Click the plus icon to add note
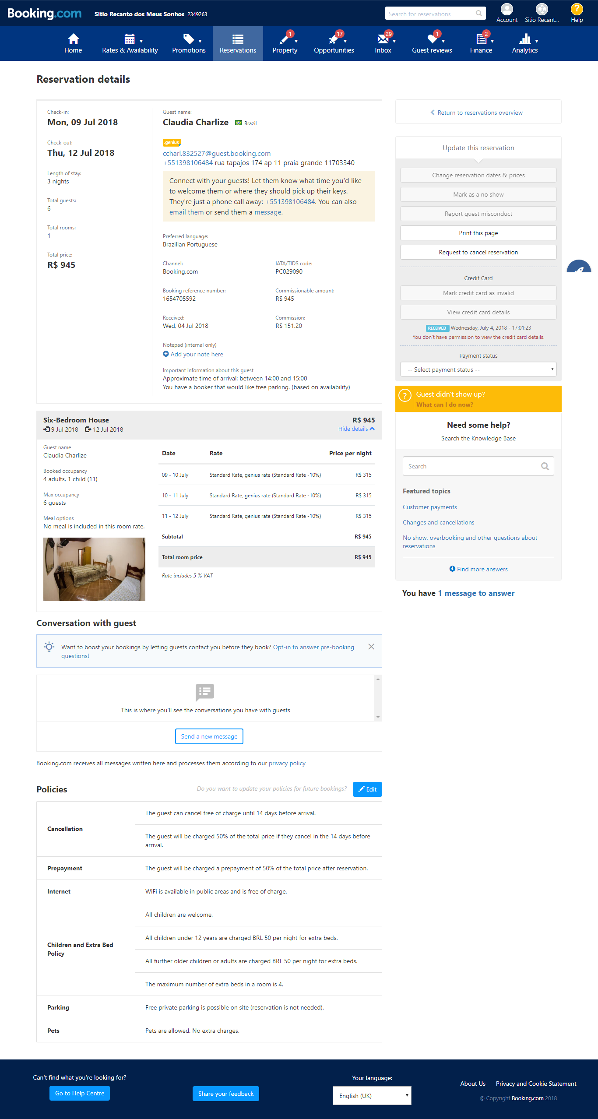 click(x=166, y=354)
